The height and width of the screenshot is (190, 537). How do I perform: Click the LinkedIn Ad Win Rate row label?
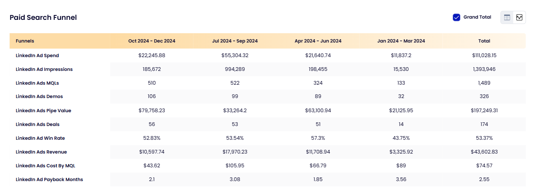(x=40, y=138)
